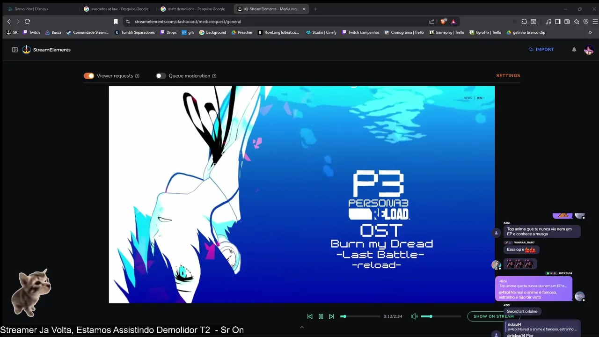Go back to the previous browser page
Viewport: 599px width, 337px height.
[8, 22]
